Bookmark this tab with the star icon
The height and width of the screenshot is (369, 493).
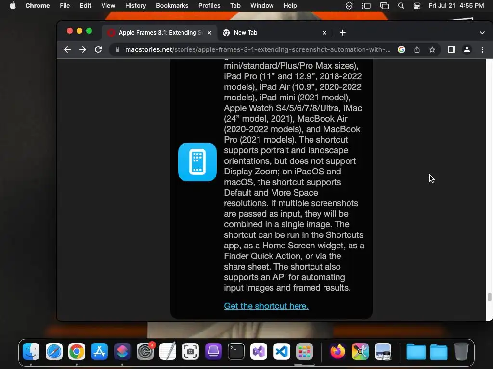click(x=432, y=49)
